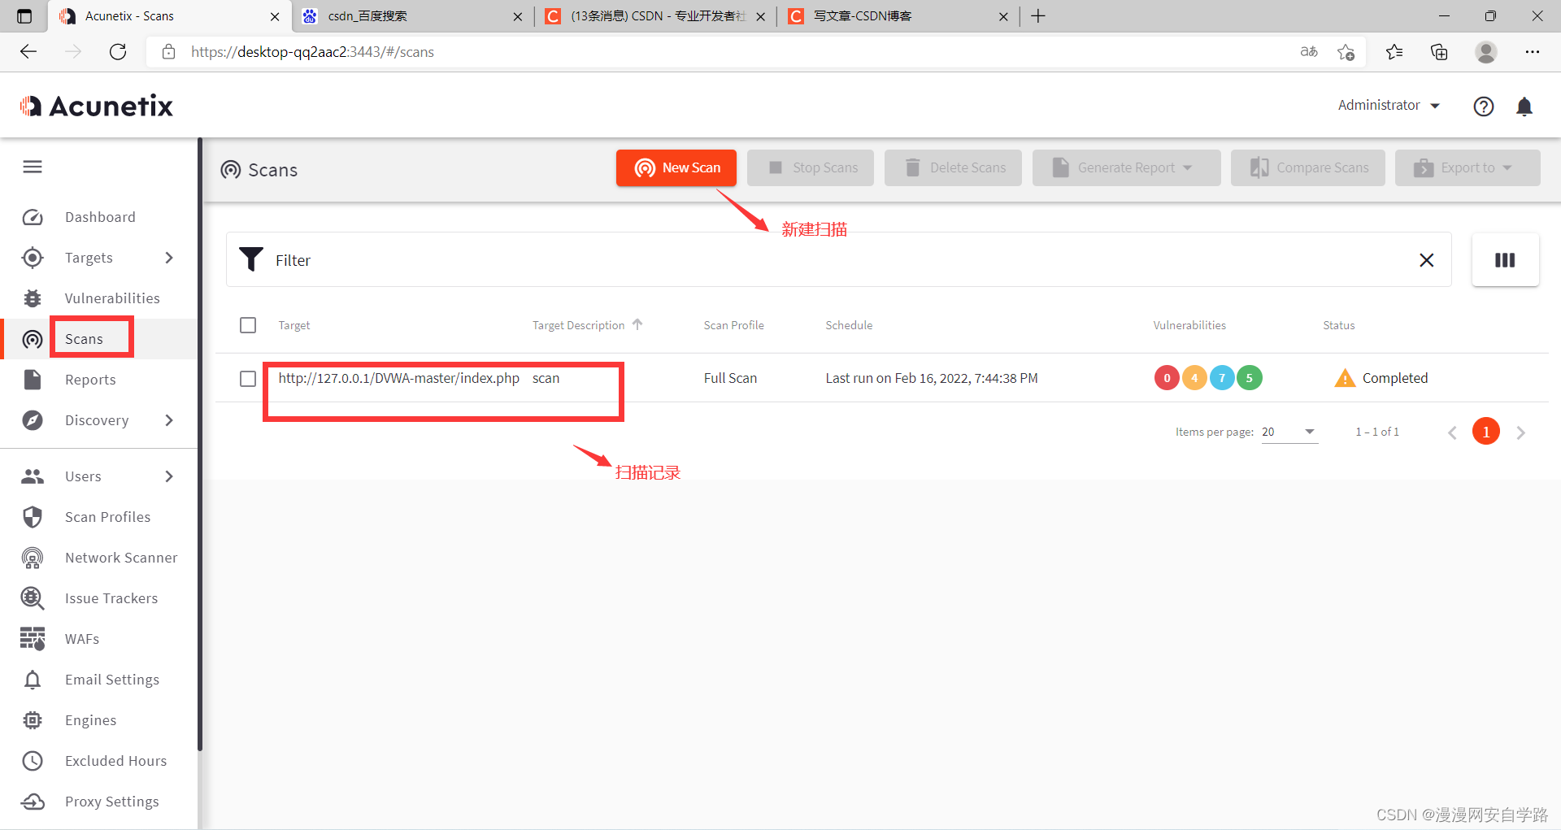Open Administrator account dropdown
This screenshot has height=830, width=1561.
tap(1389, 106)
